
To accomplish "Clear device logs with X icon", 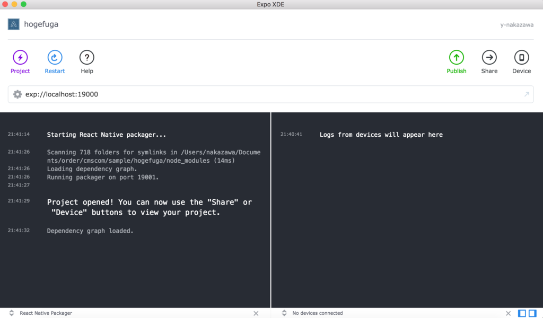I will (508, 313).
